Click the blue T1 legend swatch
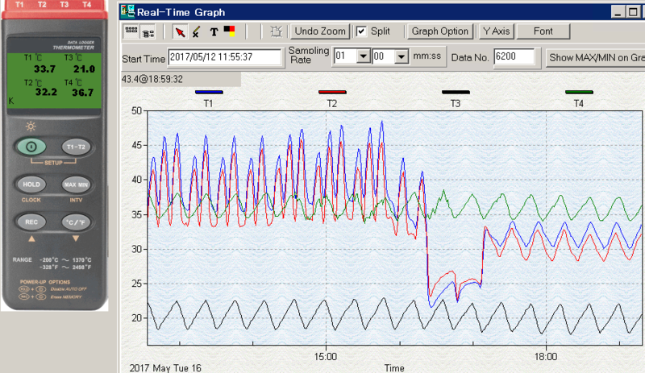 [209, 92]
